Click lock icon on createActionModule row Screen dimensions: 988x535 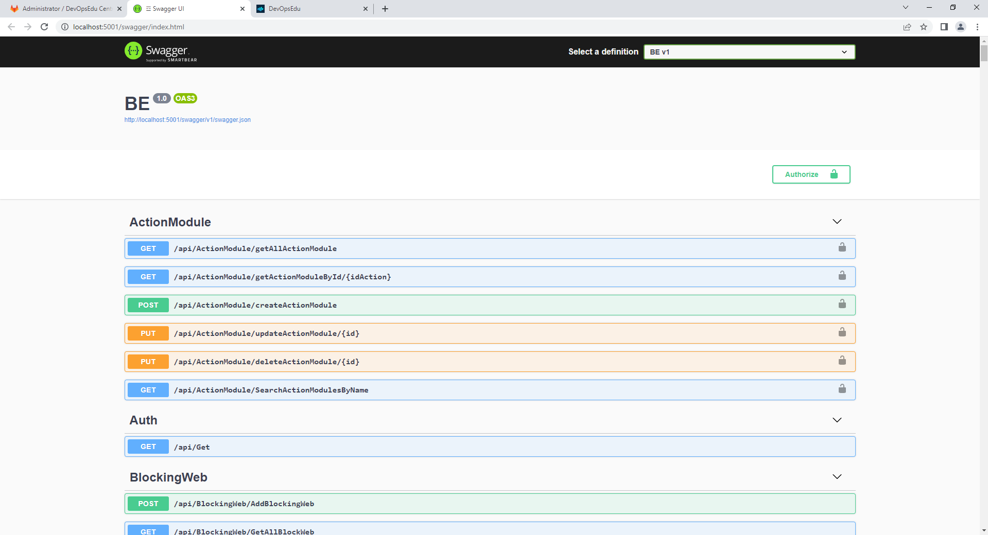[x=842, y=304]
